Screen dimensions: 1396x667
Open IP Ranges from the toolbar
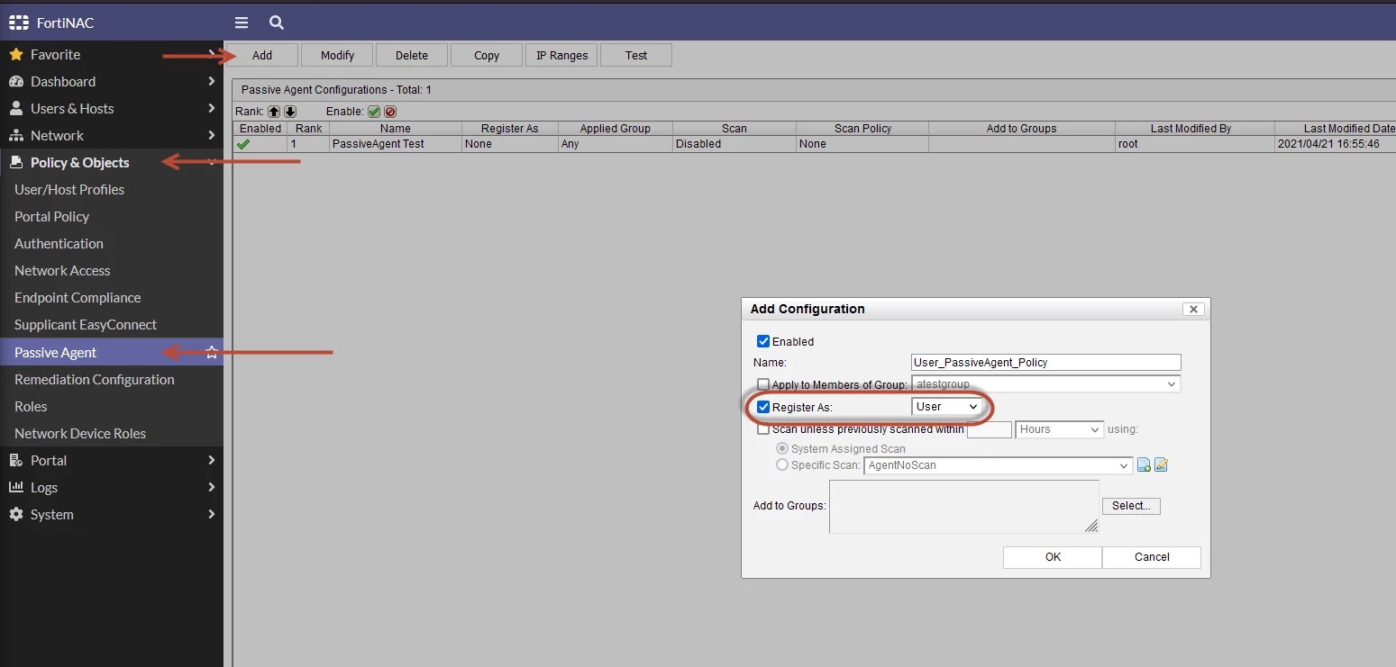(x=561, y=55)
